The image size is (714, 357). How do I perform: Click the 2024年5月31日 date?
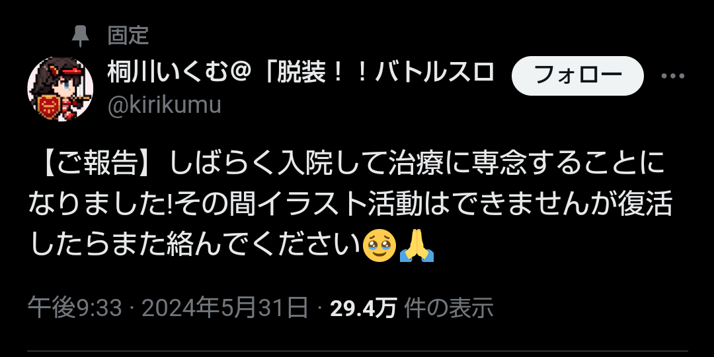225,308
